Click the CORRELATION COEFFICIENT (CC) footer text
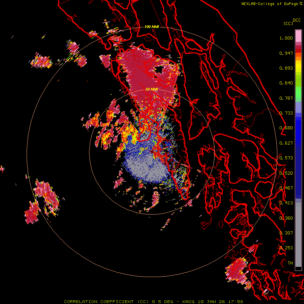 pos(106,302)
